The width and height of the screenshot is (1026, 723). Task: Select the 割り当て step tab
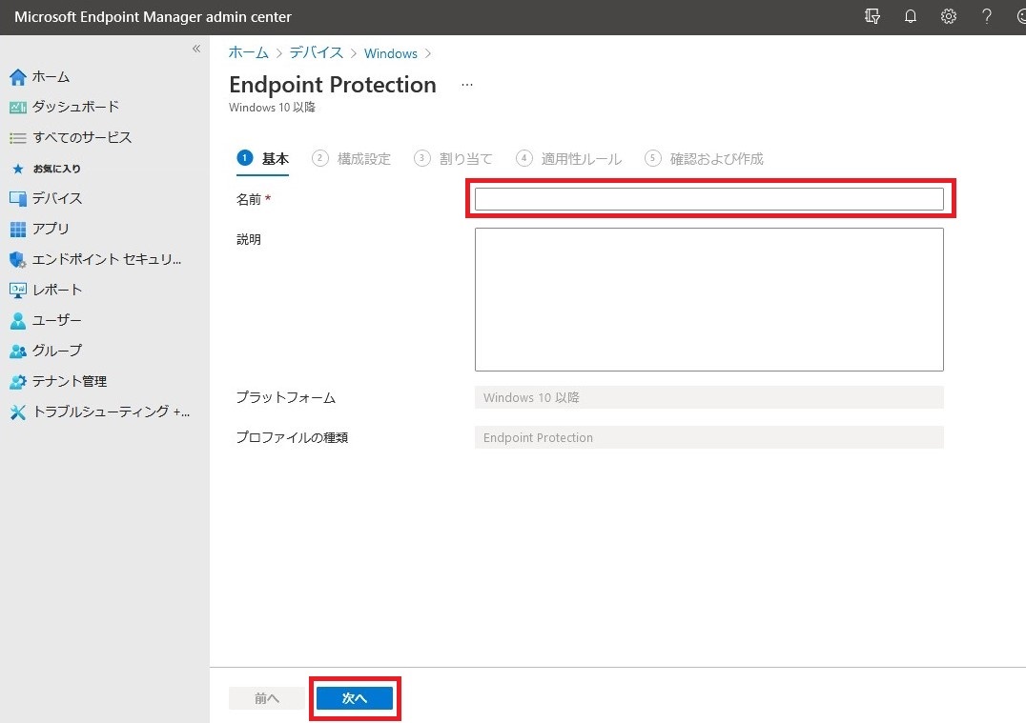pyautogui.click(x=453, y=159)
